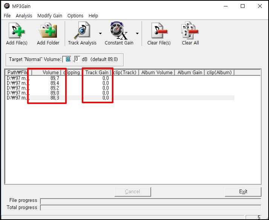Select the file row with volume 89,7
Viewport: 269px width, 220px height.
pos(120,78)
